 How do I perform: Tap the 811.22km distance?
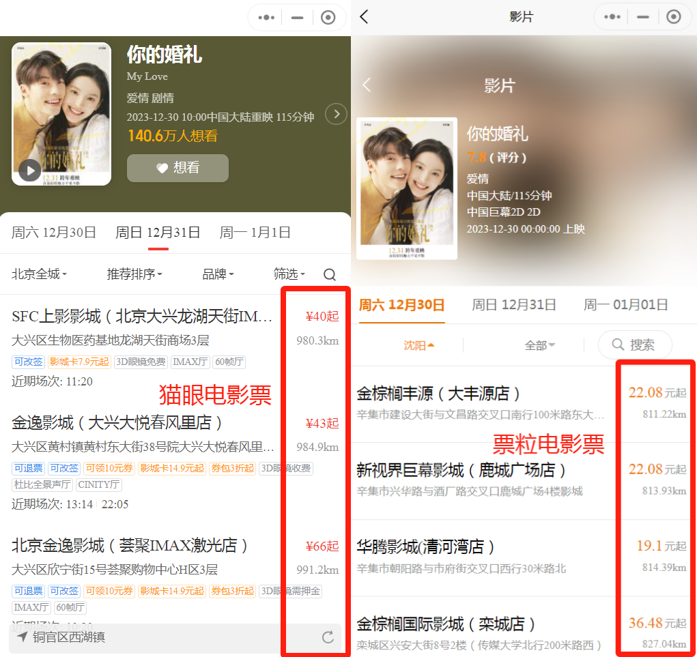click(664, 414)
